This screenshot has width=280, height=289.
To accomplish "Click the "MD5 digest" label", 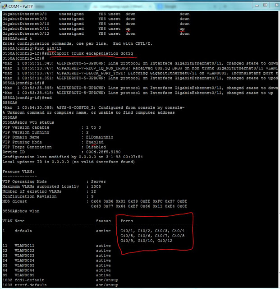I will click(15, 201).
